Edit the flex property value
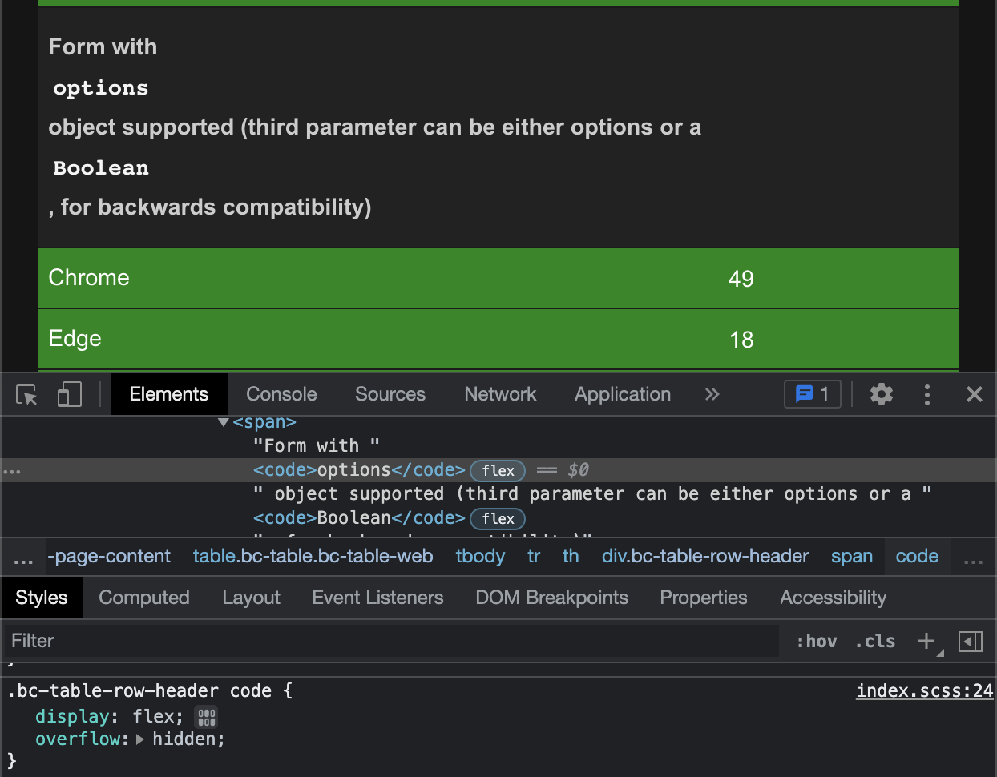 coord(154,717)
